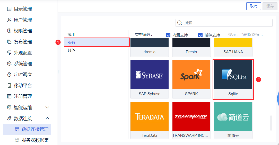The width and height of the screenshot is (279, 145).
Task: Click the 定时调度 timer icon
Action: pos(9,75)
